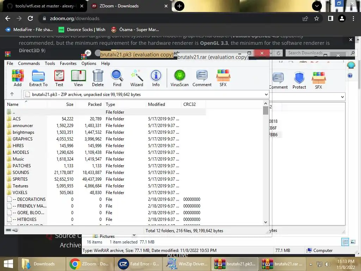Open MediaFire bookmark
This screenshot has height=271, width=361.
click(x=29, y=30)
